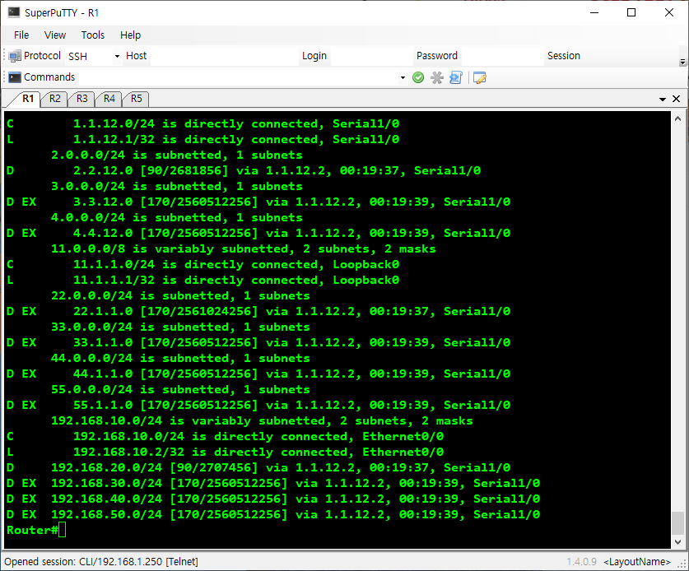Click the Router# prompt in terminal
The height and width of the screenshot is (571, 689).
click(x=33, y=530)
